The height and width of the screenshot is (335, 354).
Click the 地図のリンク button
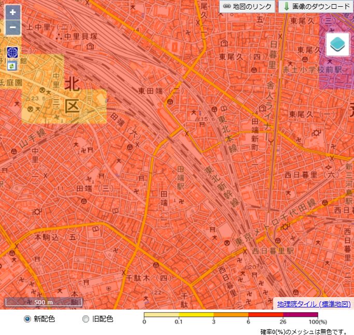click(247, 7)
